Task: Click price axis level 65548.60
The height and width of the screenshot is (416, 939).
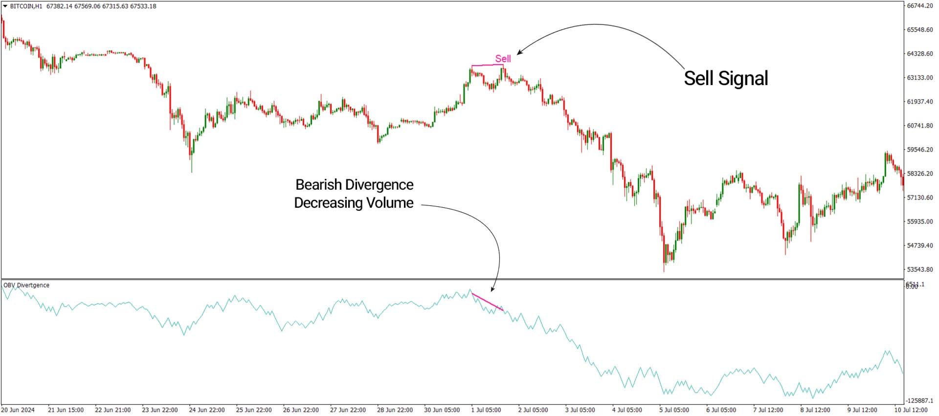Action: [x=920, y=30]
